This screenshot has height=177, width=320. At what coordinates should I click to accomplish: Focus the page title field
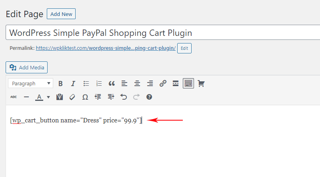coord(163,33)
